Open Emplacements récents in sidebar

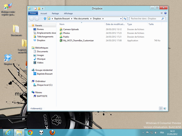point(46,33)
